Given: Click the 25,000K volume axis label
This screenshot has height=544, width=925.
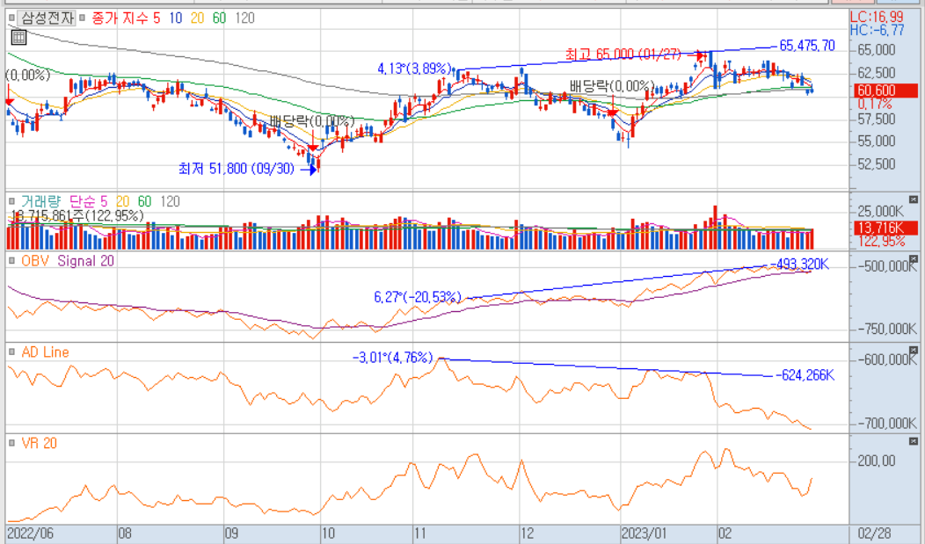Looking at the screenshot, I should tap(880, 211).
